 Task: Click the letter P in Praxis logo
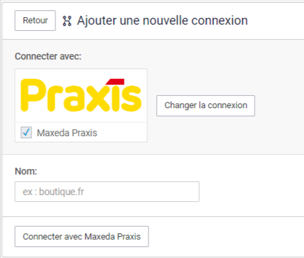(33, 95)
